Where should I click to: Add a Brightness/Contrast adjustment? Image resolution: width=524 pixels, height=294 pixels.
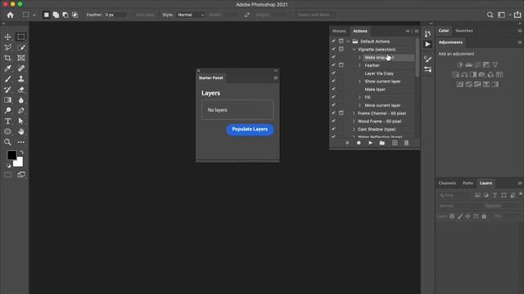click(x=460, y=65)
